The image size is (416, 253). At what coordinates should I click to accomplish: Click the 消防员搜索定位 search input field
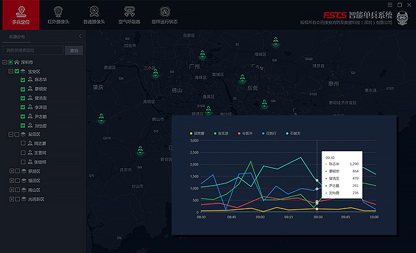click(33, 50)
